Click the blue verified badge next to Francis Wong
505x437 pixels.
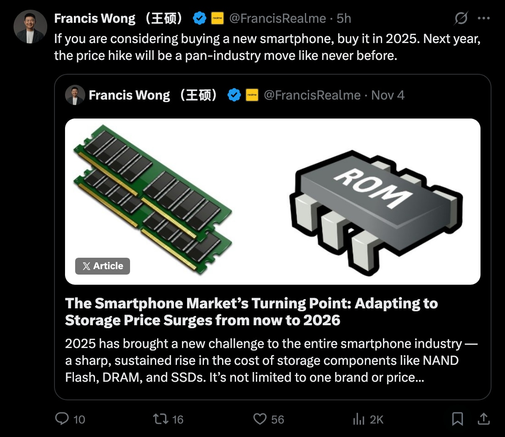point(199,18)
